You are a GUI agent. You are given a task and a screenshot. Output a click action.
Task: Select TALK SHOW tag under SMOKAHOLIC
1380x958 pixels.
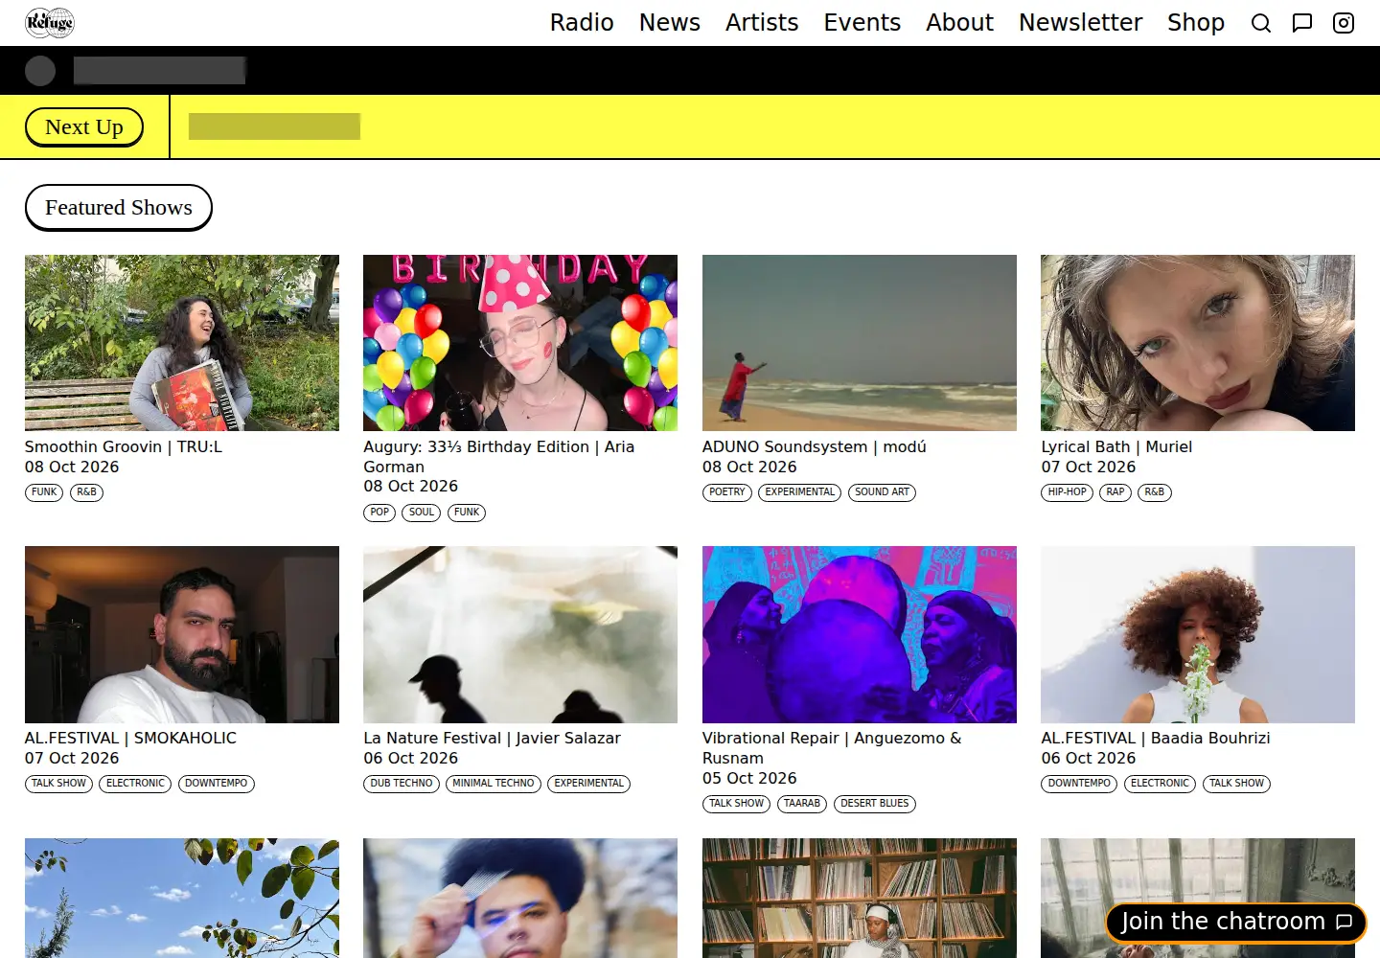[x=58, y=784]
